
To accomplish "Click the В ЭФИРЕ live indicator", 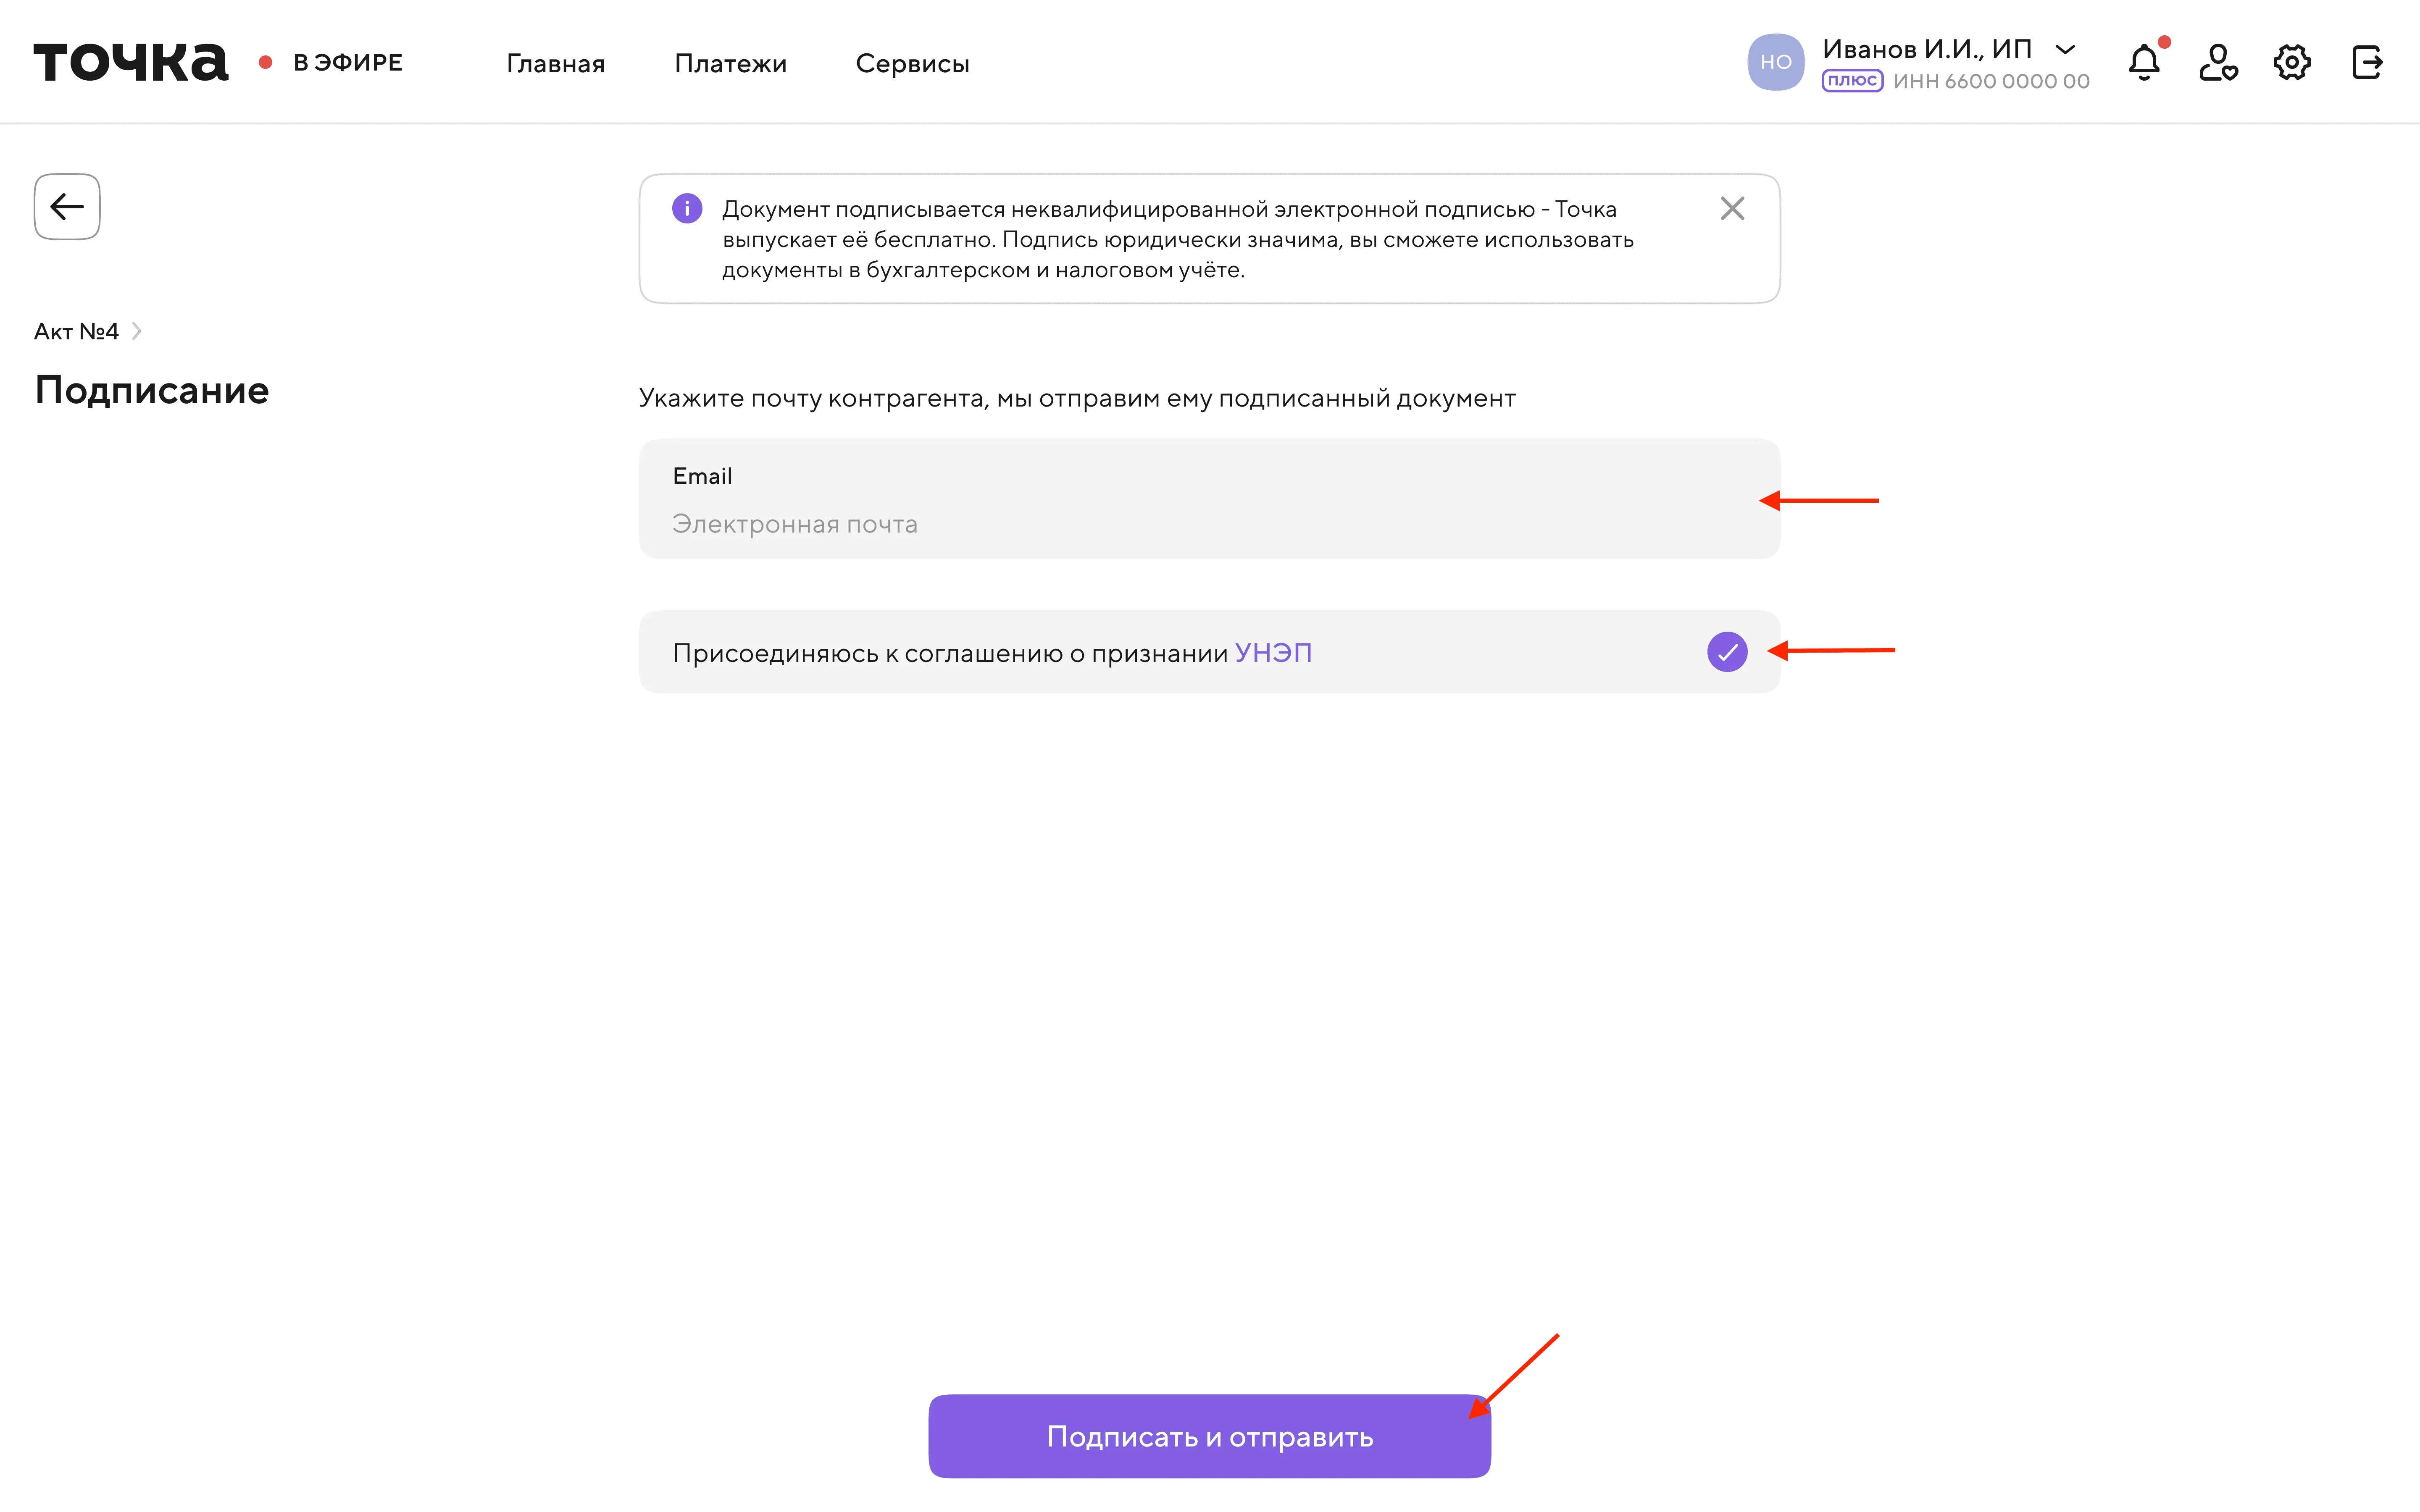I will [331, 62].
